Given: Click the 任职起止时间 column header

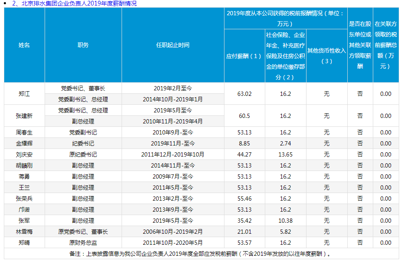Looking at the screenshot, I should [173, 45].
